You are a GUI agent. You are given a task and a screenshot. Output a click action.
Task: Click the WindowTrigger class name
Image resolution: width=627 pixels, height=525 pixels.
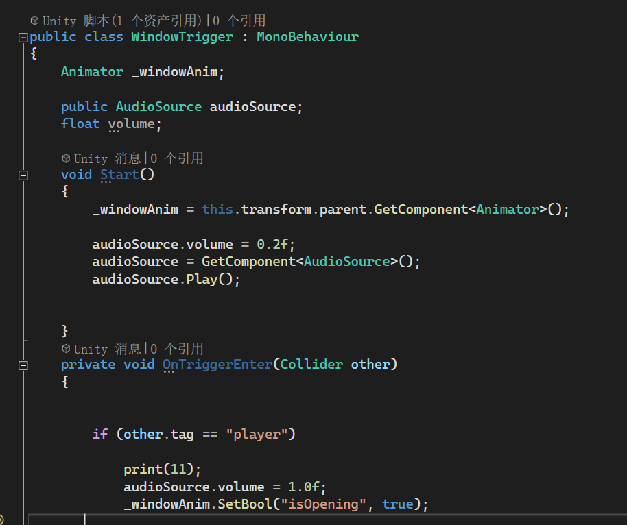pos(182,37)
